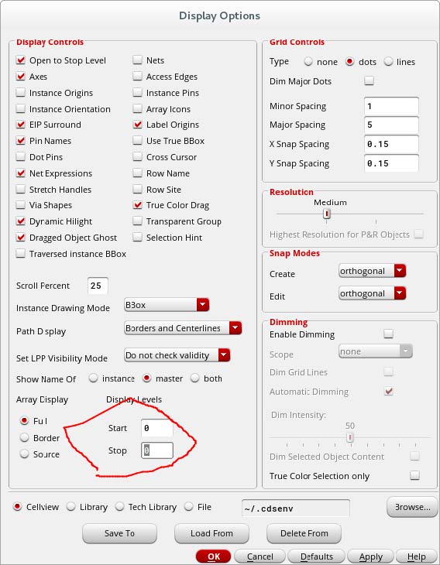Open the Create snap mode dropdown
The height and width of the screenshot is (565, 440).
point(372,271)
